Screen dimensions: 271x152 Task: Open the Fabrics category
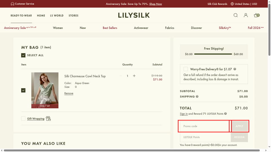pyautogui.click(x=170, y=28)
